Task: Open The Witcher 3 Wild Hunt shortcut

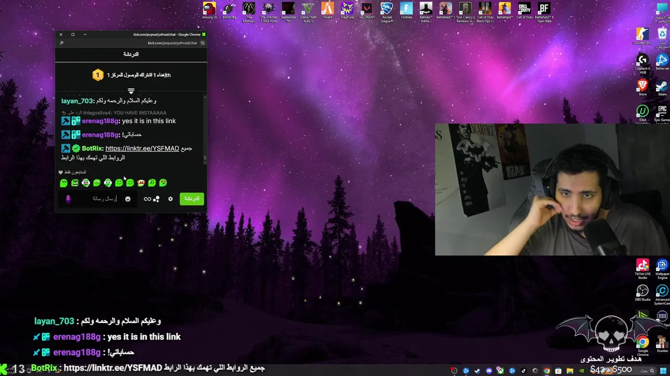Action: tap(269, 13)
